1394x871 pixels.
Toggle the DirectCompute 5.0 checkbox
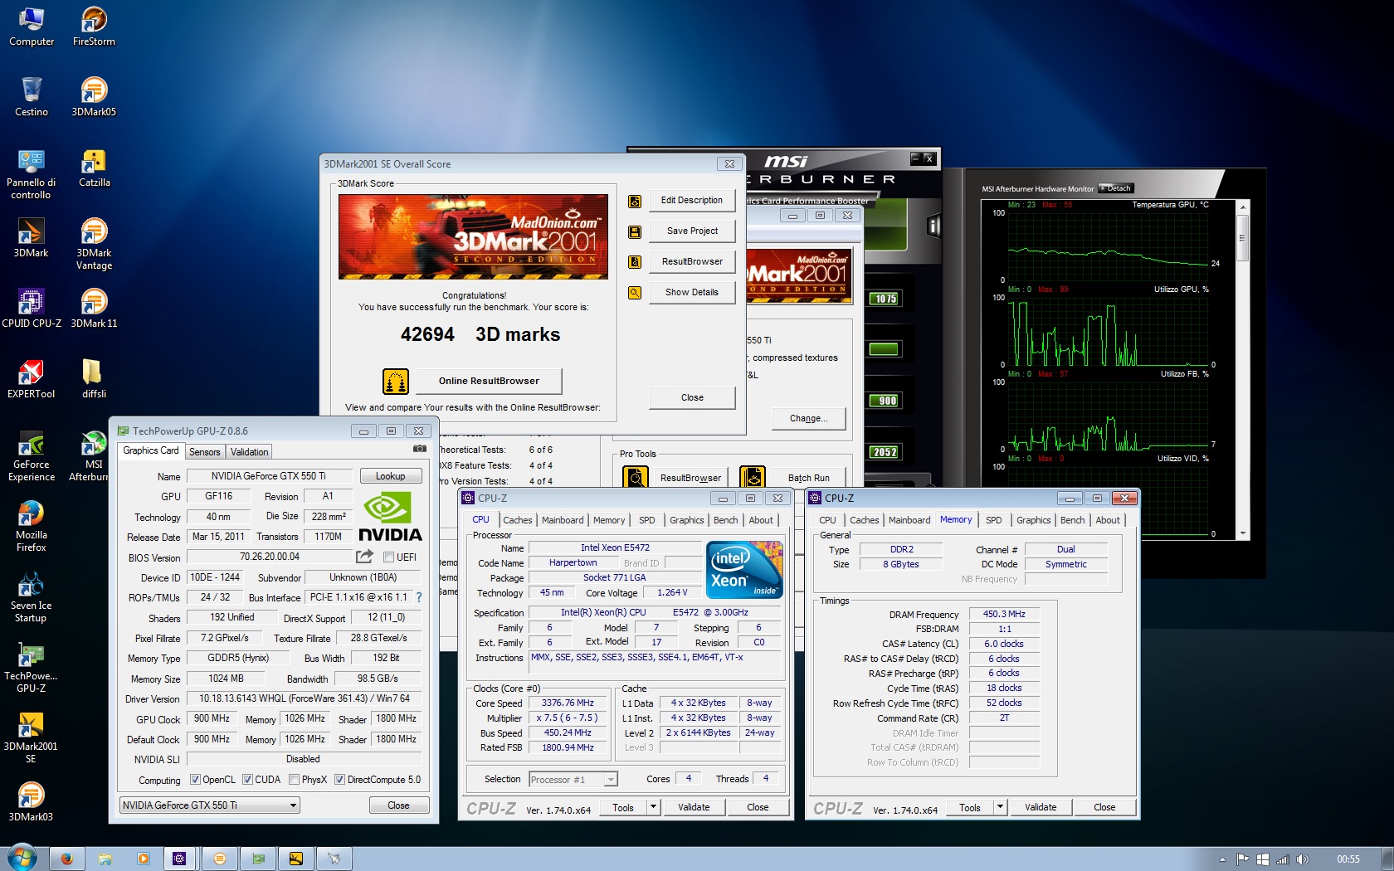tap(339, 780)
